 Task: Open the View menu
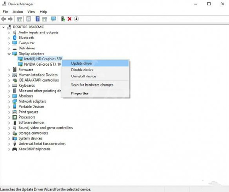[31, 12]
